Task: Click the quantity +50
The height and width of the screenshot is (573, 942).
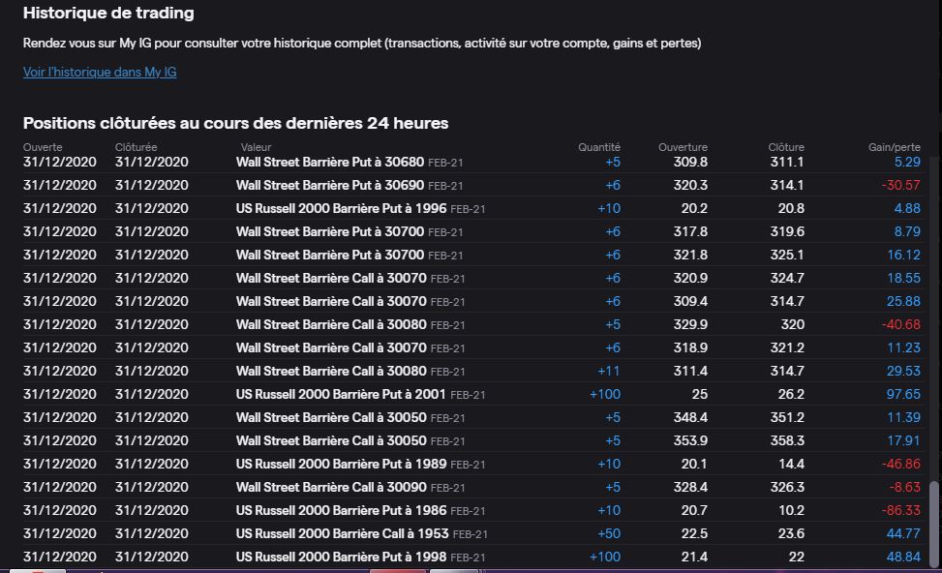Action: pyautogui.click(x=609, y=533)
